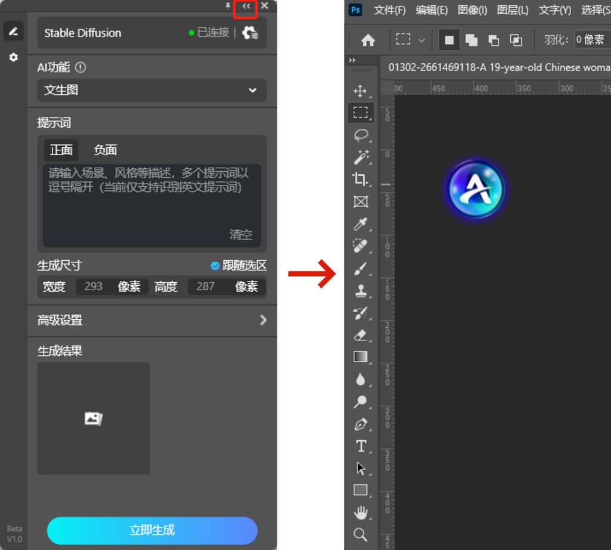Viewport: 611px width, 550px height.
Task: Select the Pen tool
Action: point(360,424)
